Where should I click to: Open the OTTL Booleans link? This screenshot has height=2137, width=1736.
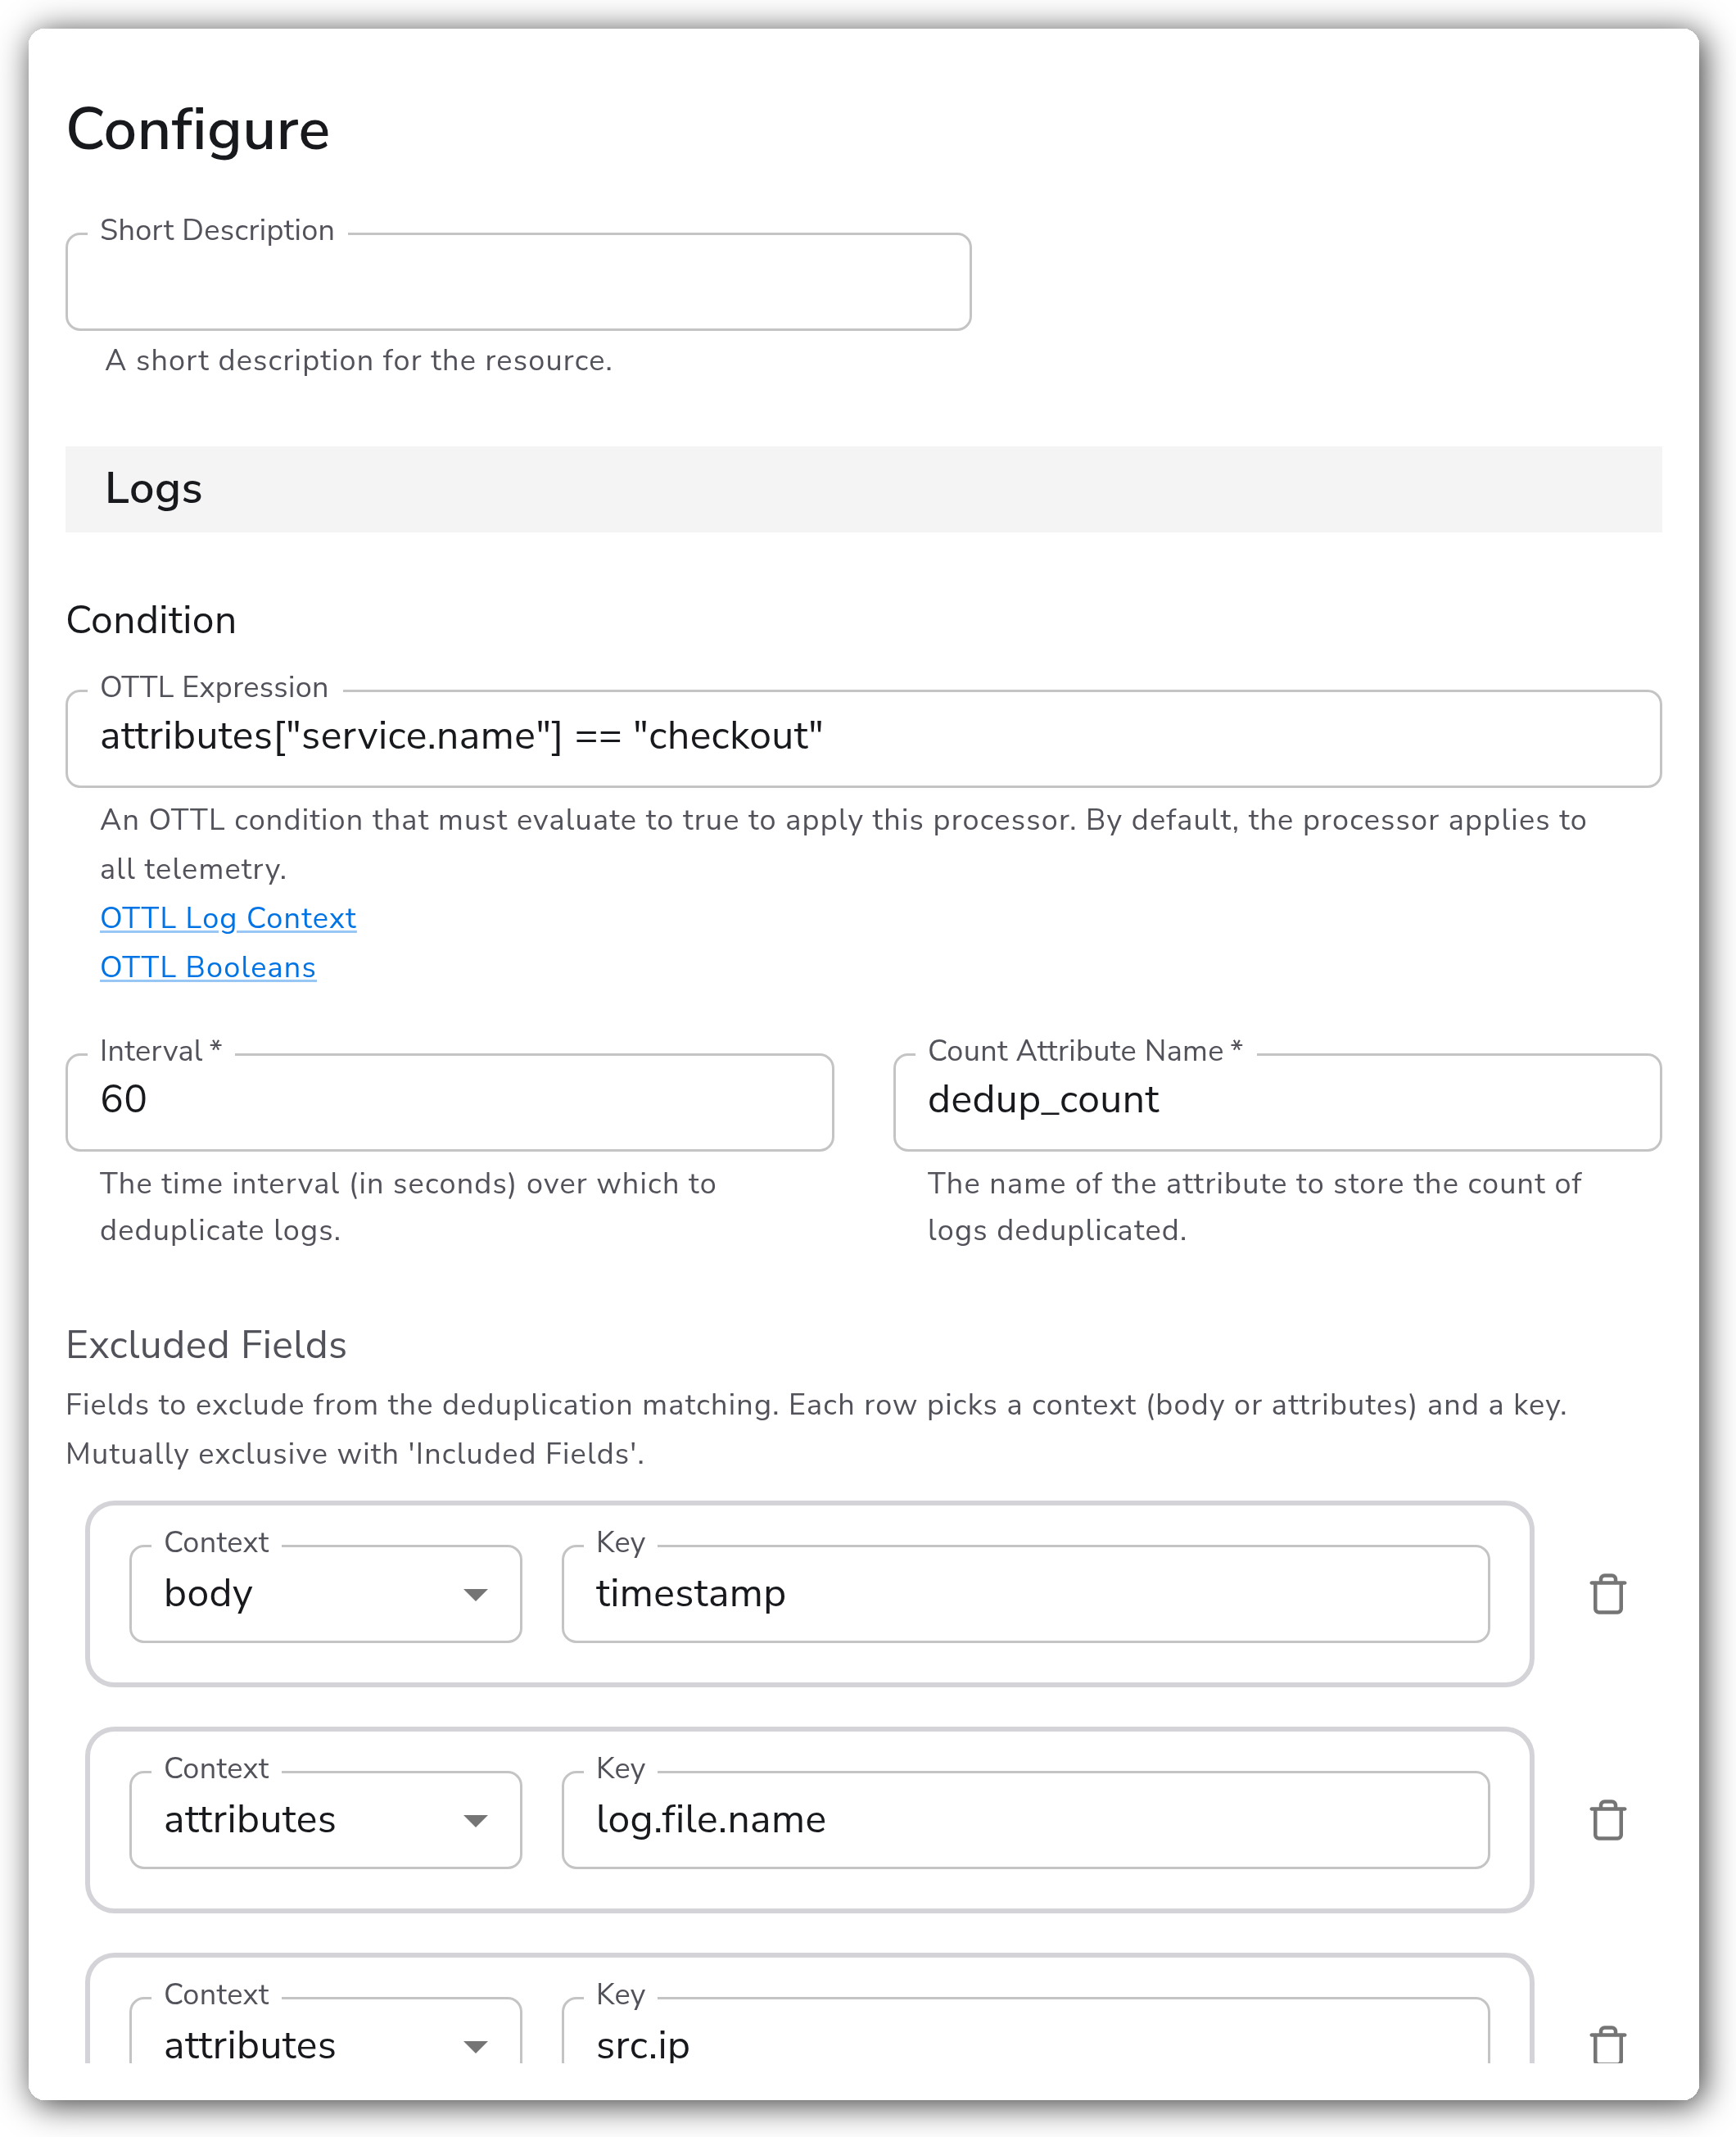coord(208,967)
